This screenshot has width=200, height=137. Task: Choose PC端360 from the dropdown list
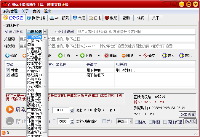point(35,71)
